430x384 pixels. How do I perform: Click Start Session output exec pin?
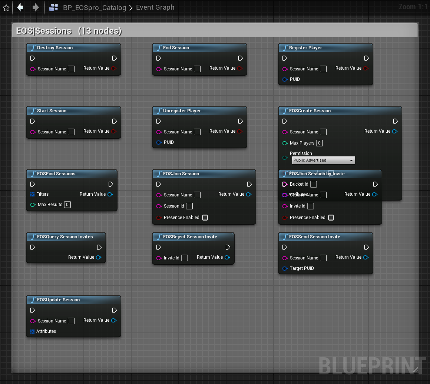(x=114, y=121)
